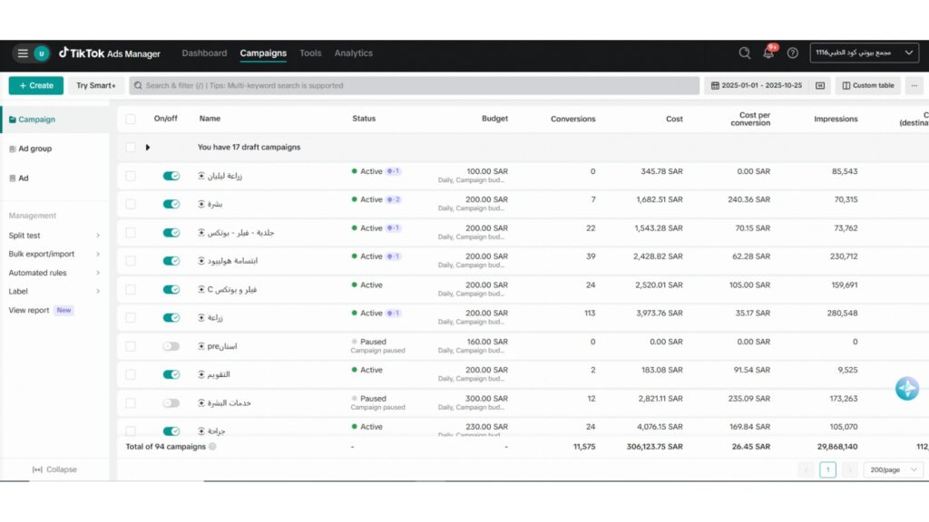
Task: Open the date range 2025-01-01 picker
Action: (x=756, y=86)
